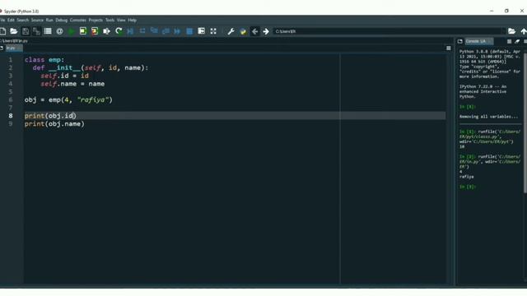
Task: Open the Search menu
Action: point(23,20)
